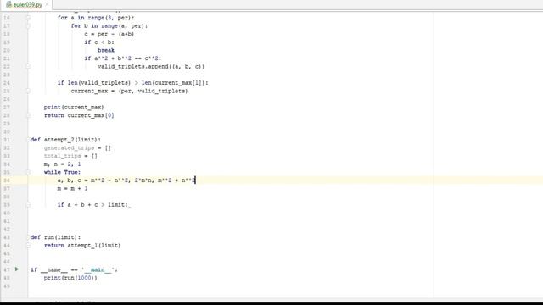The width and height of the screenshot is (543, 305).
Task: Click the 'def attempt_2(limit):' line
Action: tap(65, 140)
